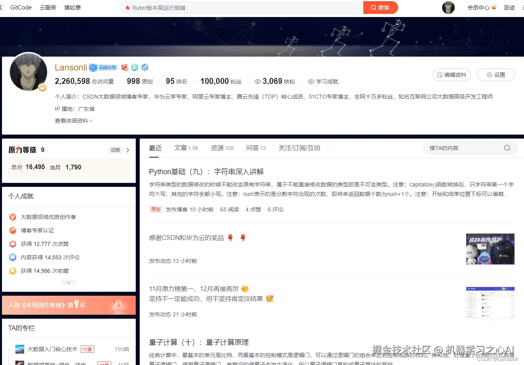Click 100,000 粉丝 follower count
Image resolution: width=524 pixels, height=365 pixels.
pos(221,81)
